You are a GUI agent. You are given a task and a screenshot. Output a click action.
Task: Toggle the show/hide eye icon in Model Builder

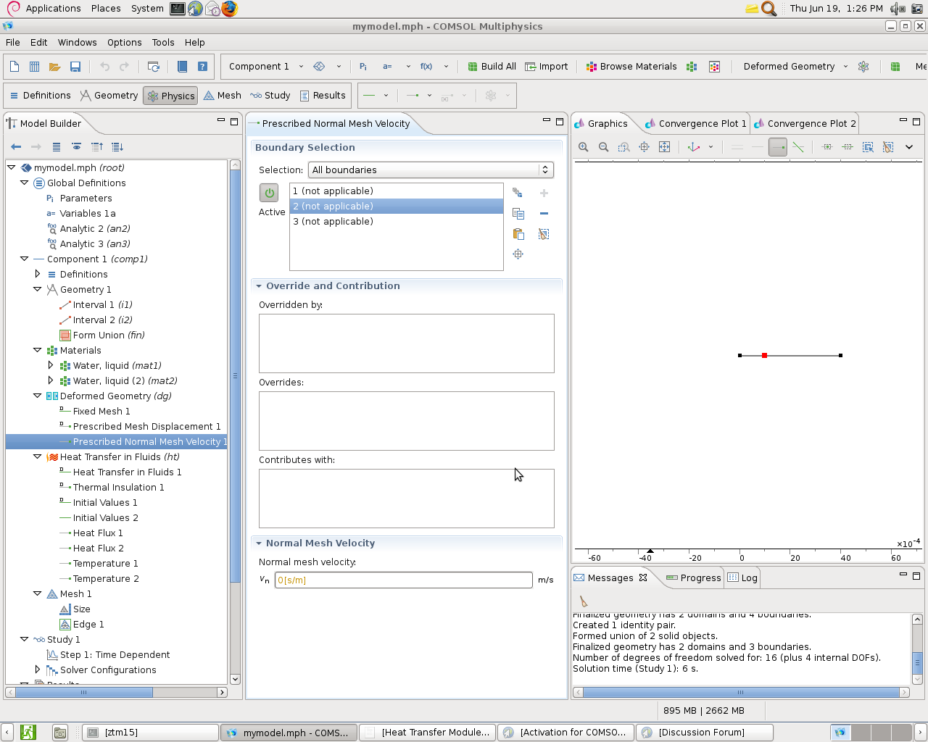[77, 146]
